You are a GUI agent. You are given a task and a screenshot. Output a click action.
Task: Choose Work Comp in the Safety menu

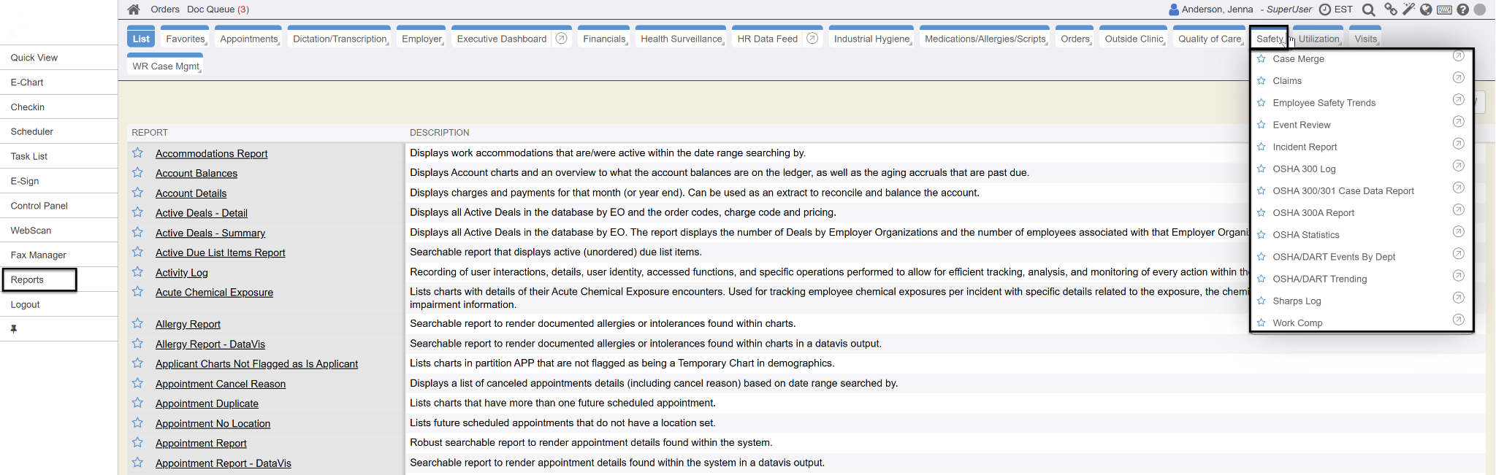click(1297, 323)
